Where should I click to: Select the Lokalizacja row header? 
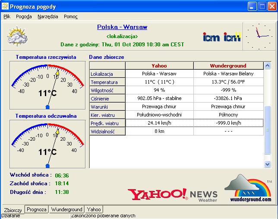click(x=107, y=74)
